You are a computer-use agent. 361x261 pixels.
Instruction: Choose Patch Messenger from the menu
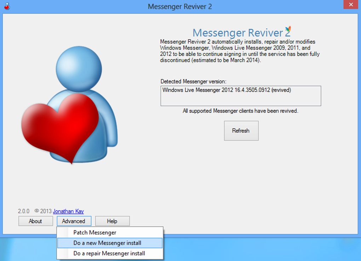110,232
